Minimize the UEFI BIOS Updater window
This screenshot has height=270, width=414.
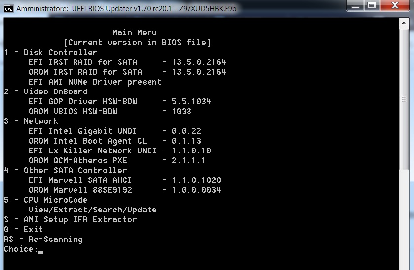(x=356, y=6)
